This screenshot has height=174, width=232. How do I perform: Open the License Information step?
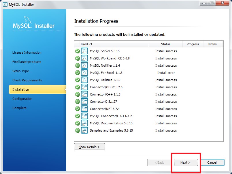point(27,53)
